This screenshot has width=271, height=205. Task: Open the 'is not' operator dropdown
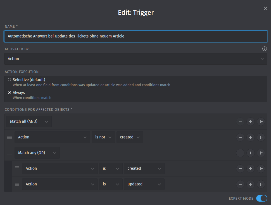tap(103, 137)
